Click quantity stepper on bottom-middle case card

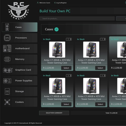tap(103, 76)
